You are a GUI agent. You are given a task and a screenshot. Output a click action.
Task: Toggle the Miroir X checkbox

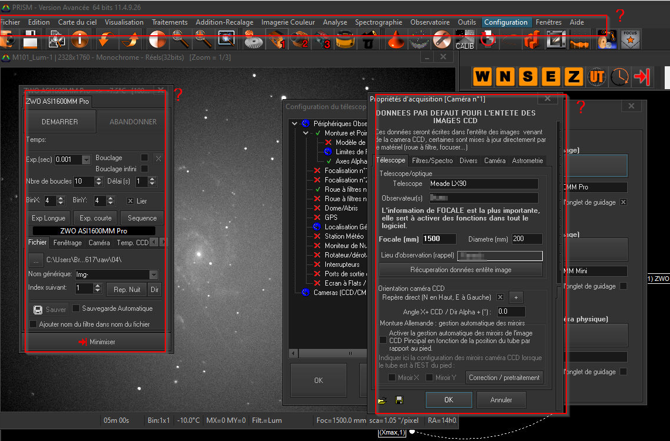392,377
